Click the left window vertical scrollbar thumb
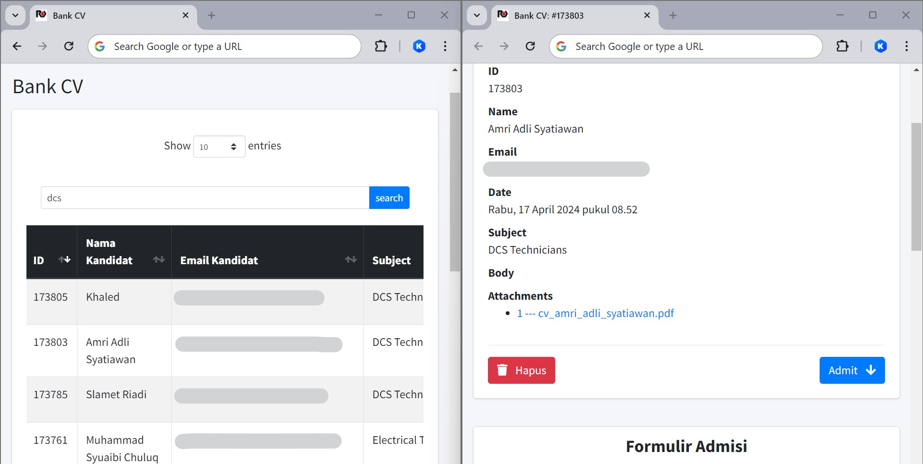The image size is (923, 464). click(x=455, y=183)
